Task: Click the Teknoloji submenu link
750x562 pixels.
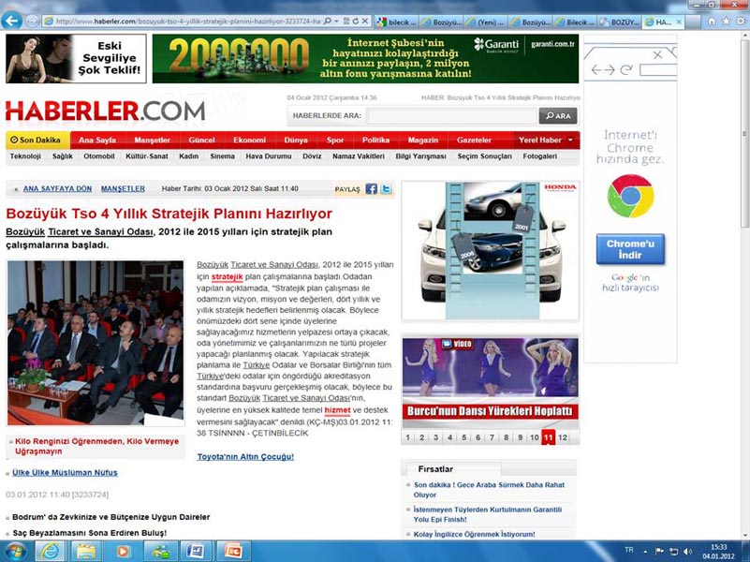Action: pos(25,156)
